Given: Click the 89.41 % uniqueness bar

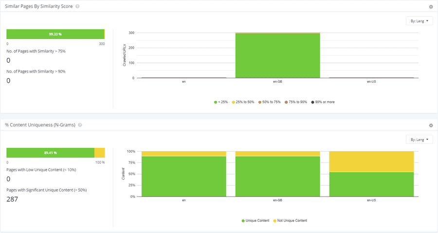Looking at the screenshot, I should [x=55, y=153].
